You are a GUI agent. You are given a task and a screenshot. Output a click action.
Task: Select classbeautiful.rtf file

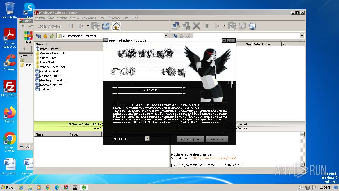(51, 76)
